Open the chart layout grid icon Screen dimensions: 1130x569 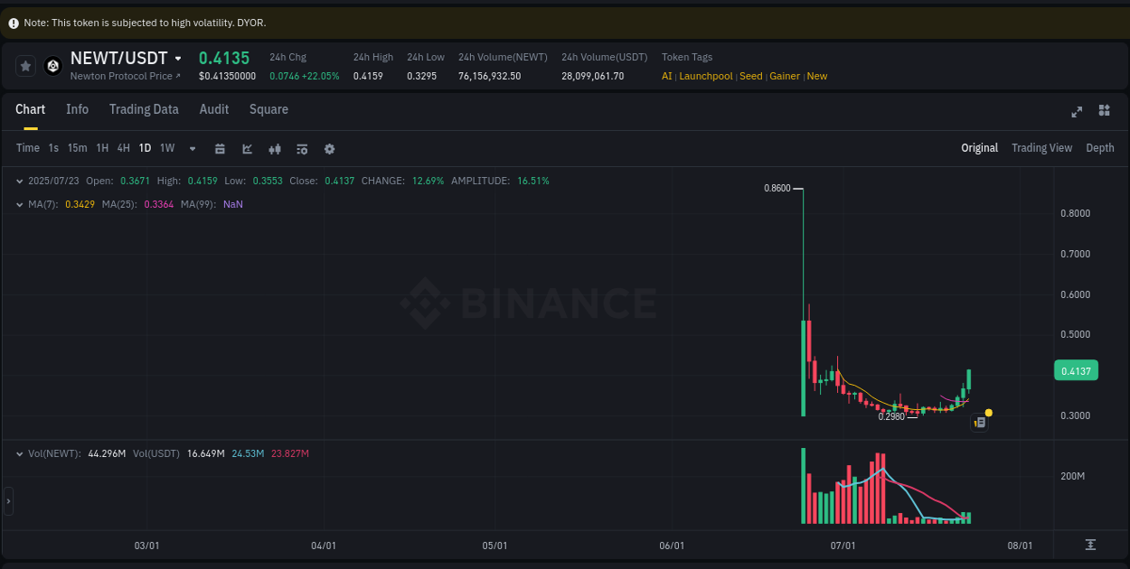[1103, 111]
